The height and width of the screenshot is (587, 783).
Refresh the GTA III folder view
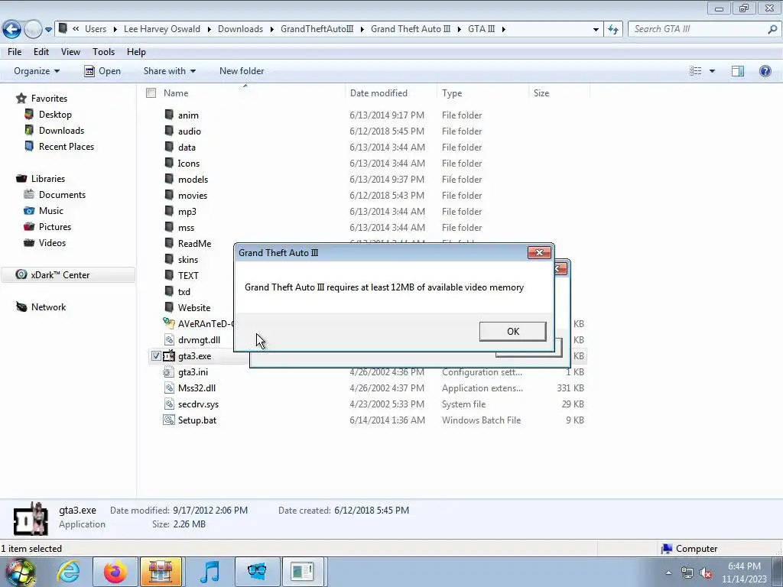613,29
